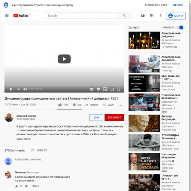Open the YouTube apps grid
This screenshot has width=191, height=191.
pyautogui.click(x=152, y=16)
